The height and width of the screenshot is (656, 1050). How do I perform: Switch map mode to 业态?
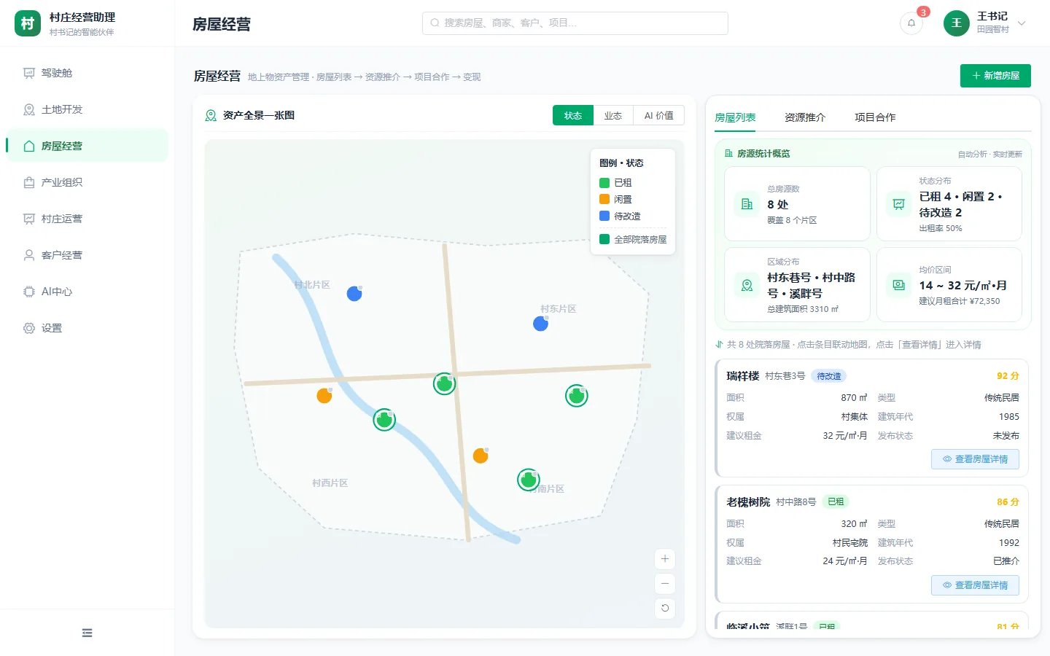(613, 115)
